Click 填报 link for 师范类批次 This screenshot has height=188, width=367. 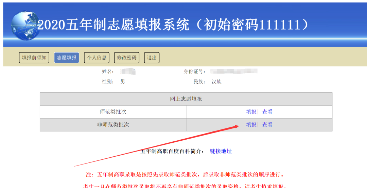[251, 112]
